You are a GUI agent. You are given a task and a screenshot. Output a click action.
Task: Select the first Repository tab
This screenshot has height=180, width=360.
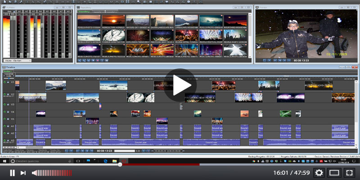[83, 11]
